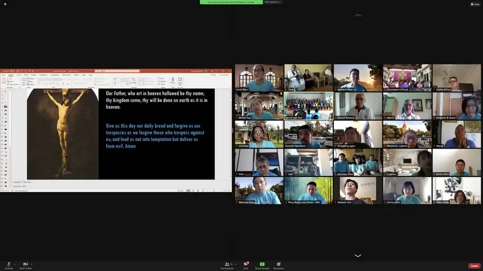Click the Home tab in PowerPoint
This screenshot has width=483, height=271.
[11, 75]
